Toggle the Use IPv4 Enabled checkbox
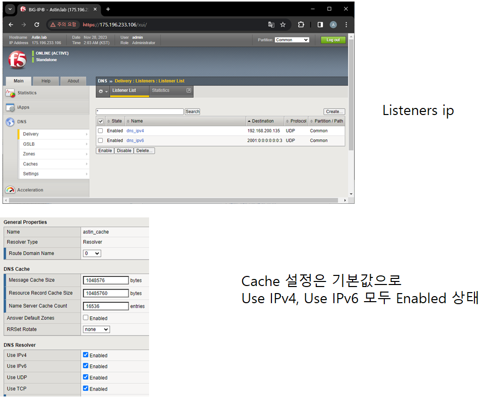 tap(86, 355)
